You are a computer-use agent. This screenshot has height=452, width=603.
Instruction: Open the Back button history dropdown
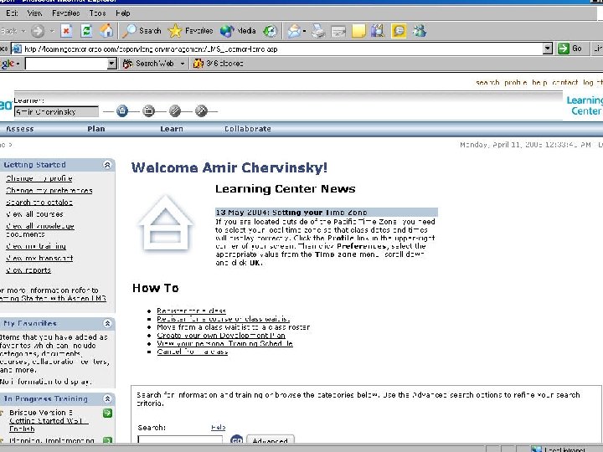23,31
